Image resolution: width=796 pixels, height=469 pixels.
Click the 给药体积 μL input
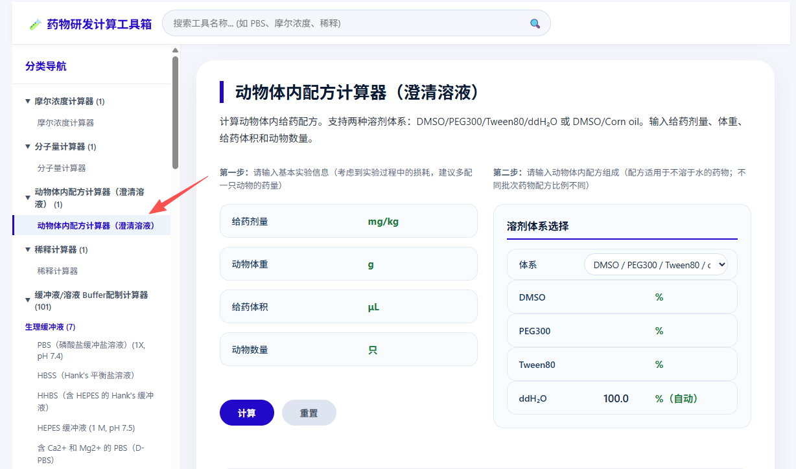tap(349, 307)
